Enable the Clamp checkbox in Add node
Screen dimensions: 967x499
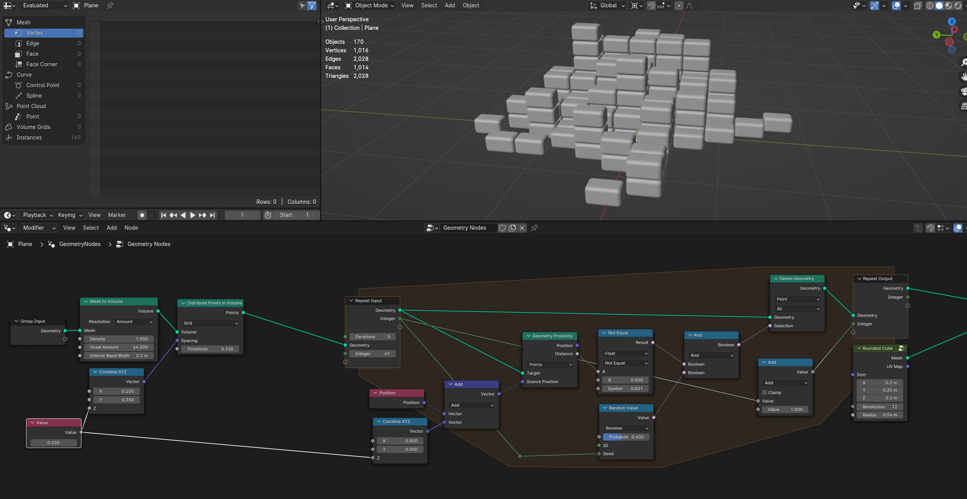(x=765, y=392)
